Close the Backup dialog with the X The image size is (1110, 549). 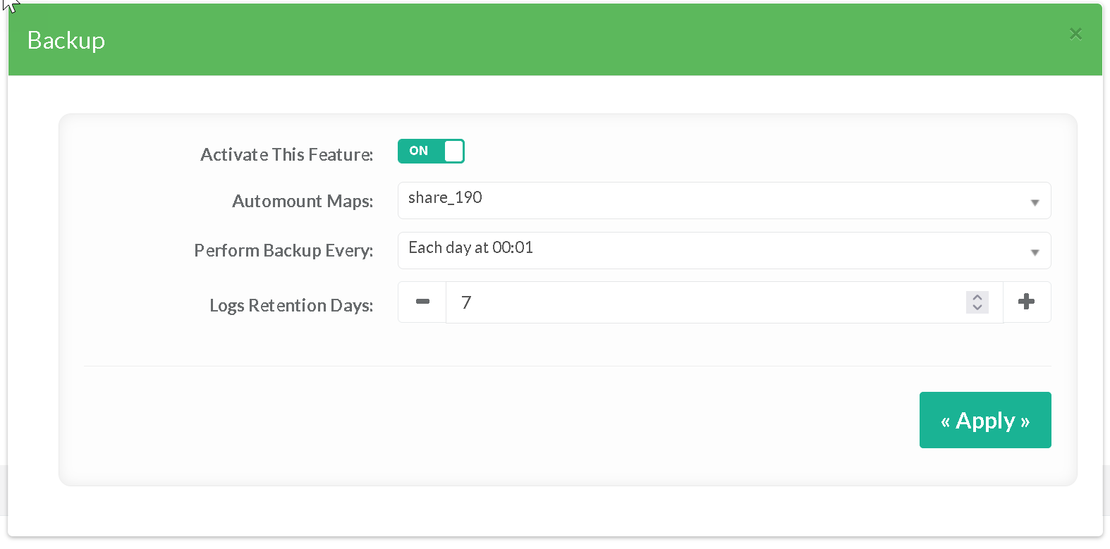(1075, 34)
